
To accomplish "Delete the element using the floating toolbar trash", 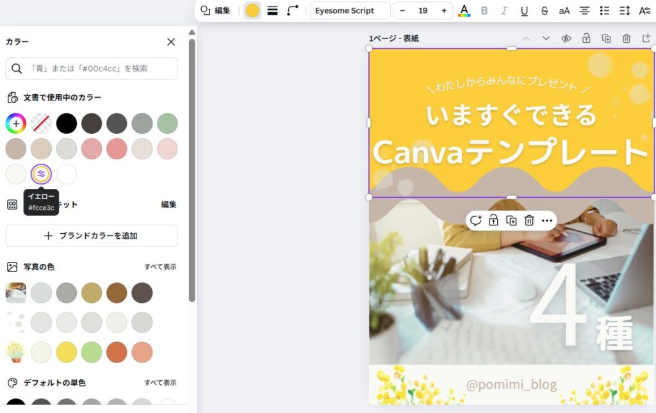I will click(529, 220).
